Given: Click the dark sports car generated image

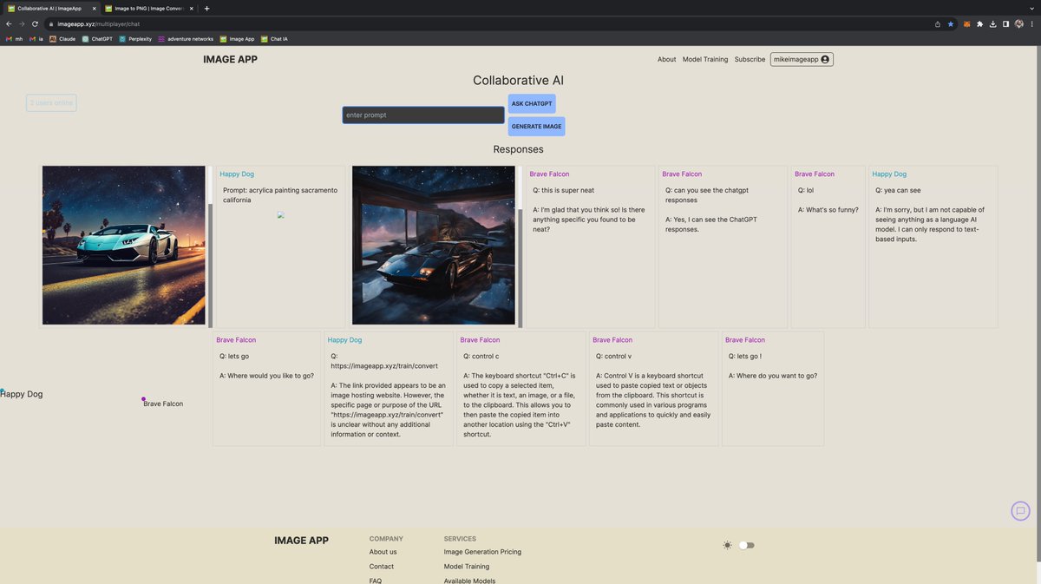Looking at the screenshot, I should click(434, 246).
